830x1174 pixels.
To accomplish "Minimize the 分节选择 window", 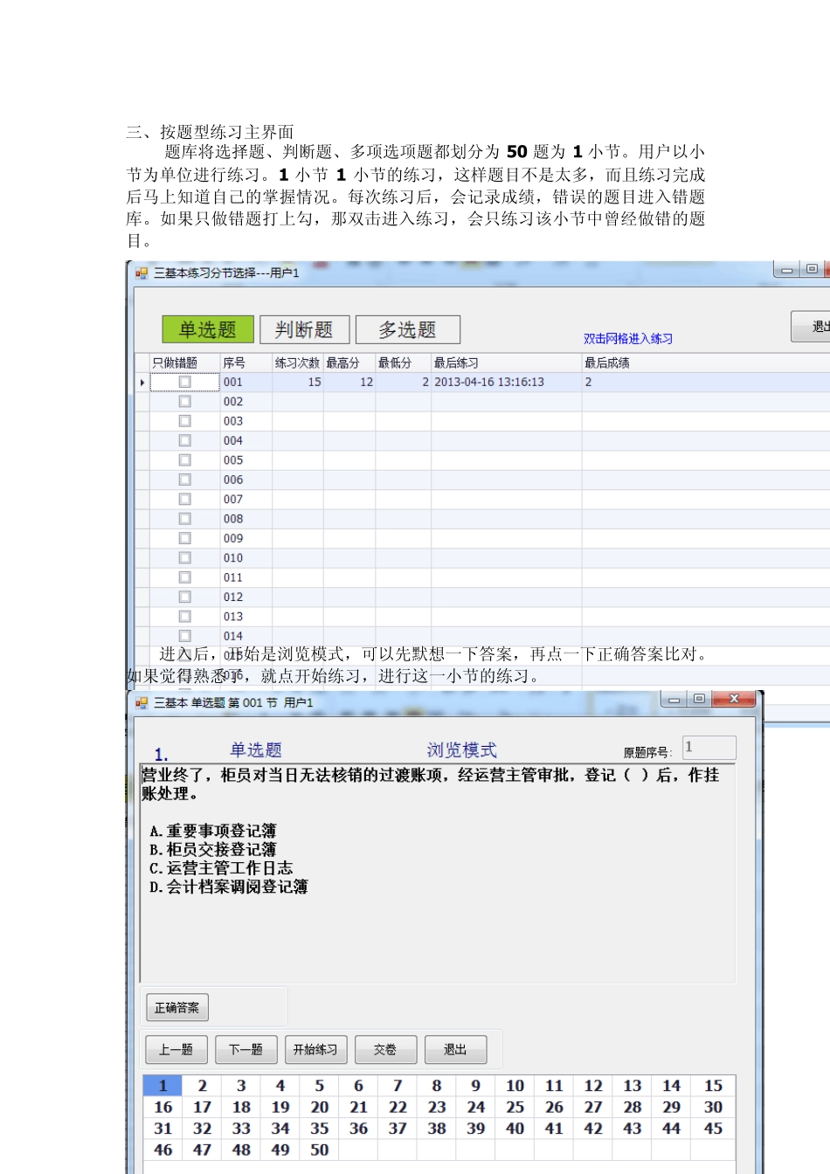I will point(786,269).
